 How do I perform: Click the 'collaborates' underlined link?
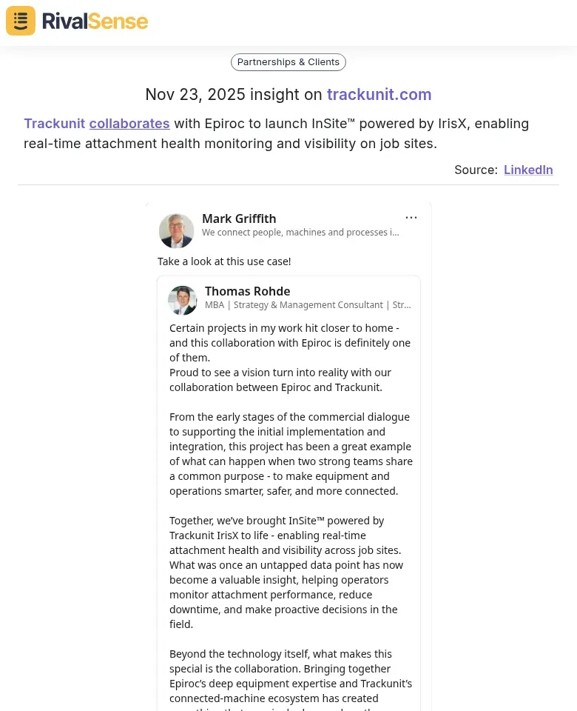click(129, 123)
